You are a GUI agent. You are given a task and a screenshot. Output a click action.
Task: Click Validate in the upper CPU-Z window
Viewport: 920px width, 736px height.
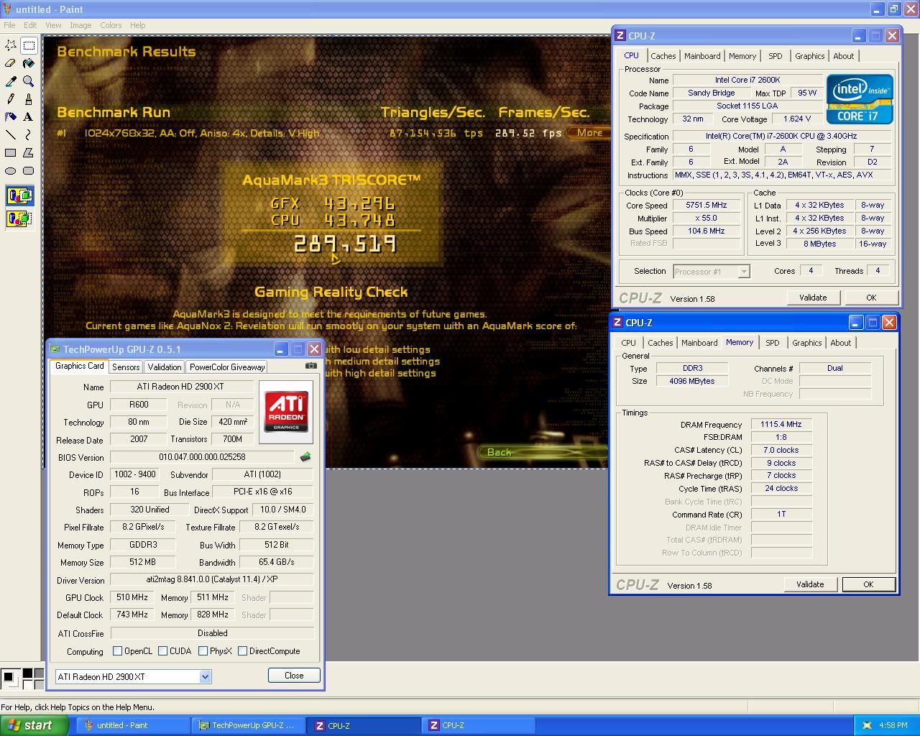[x=813, y=298]
